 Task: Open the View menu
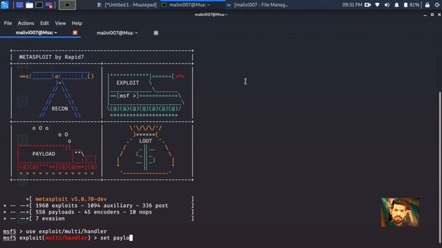[x=60, y=23]
